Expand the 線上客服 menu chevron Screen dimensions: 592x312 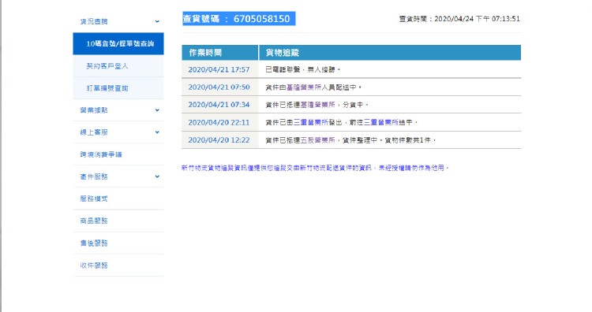pos(157,132)
